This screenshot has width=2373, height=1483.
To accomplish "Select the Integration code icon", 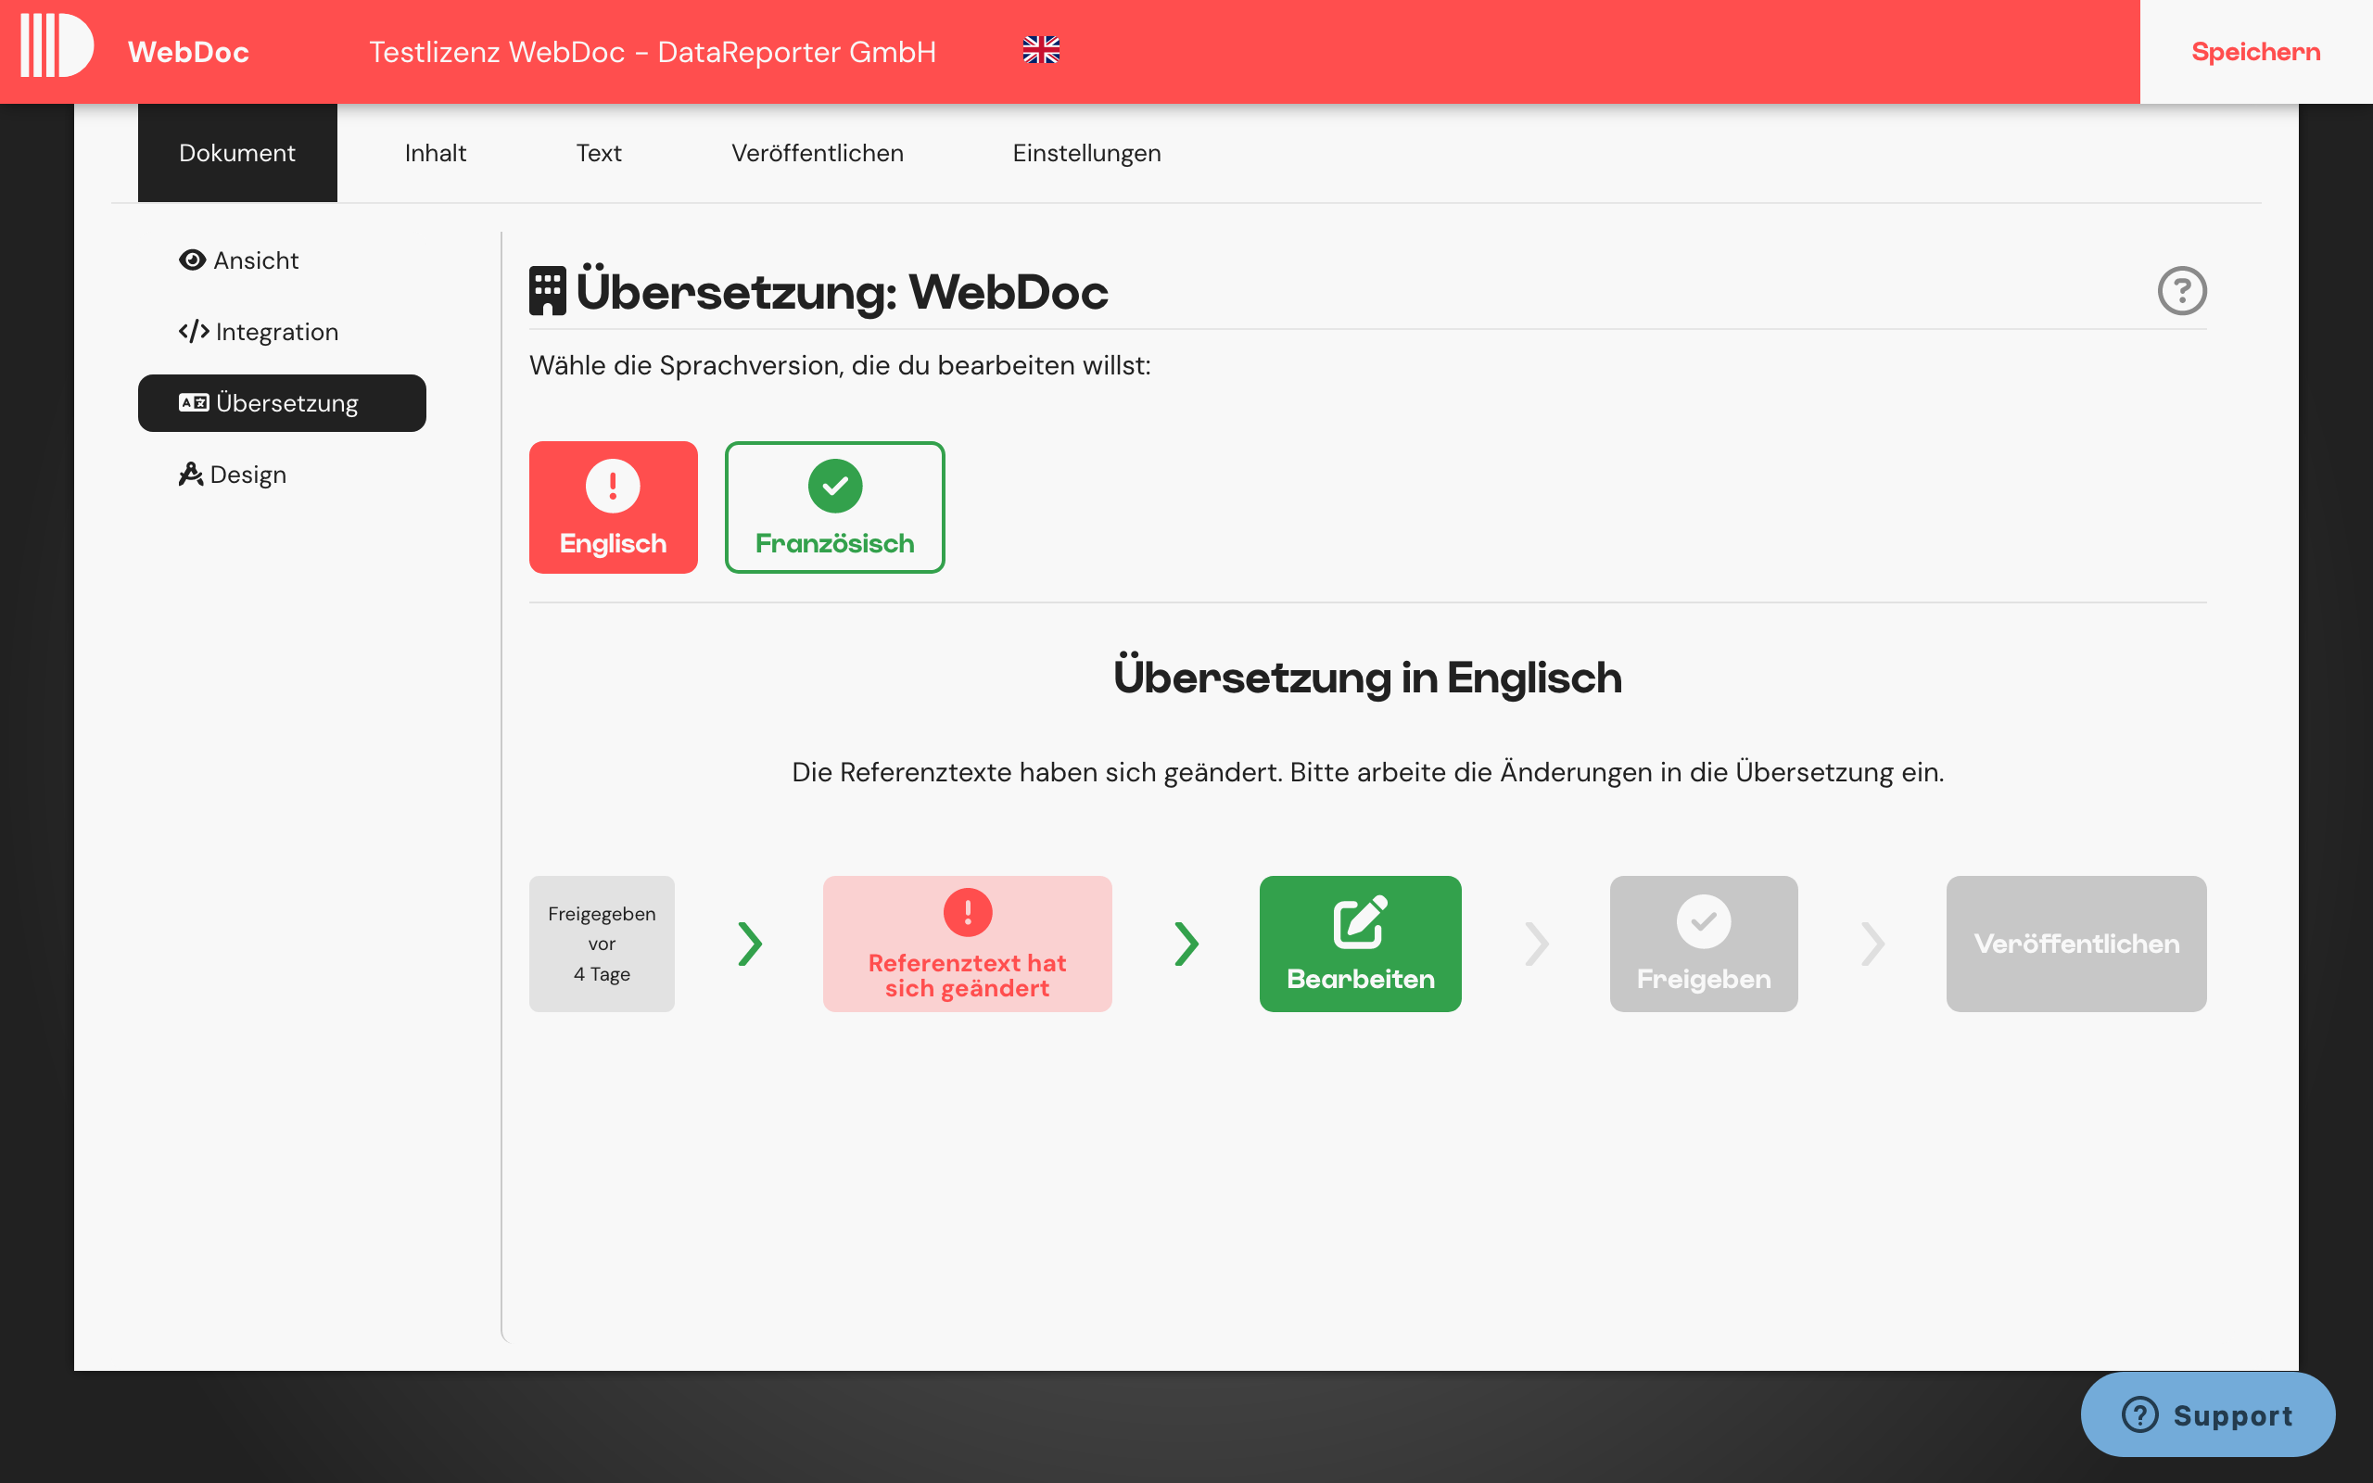I will (x=193, y=331).
